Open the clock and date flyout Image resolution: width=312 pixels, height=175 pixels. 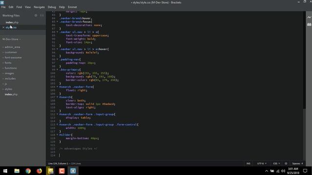(293, 171)
